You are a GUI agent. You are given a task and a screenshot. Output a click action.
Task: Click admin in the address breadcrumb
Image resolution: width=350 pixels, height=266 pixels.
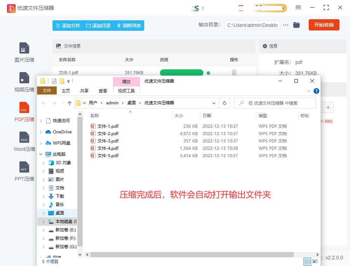click(x=112, y=103)
